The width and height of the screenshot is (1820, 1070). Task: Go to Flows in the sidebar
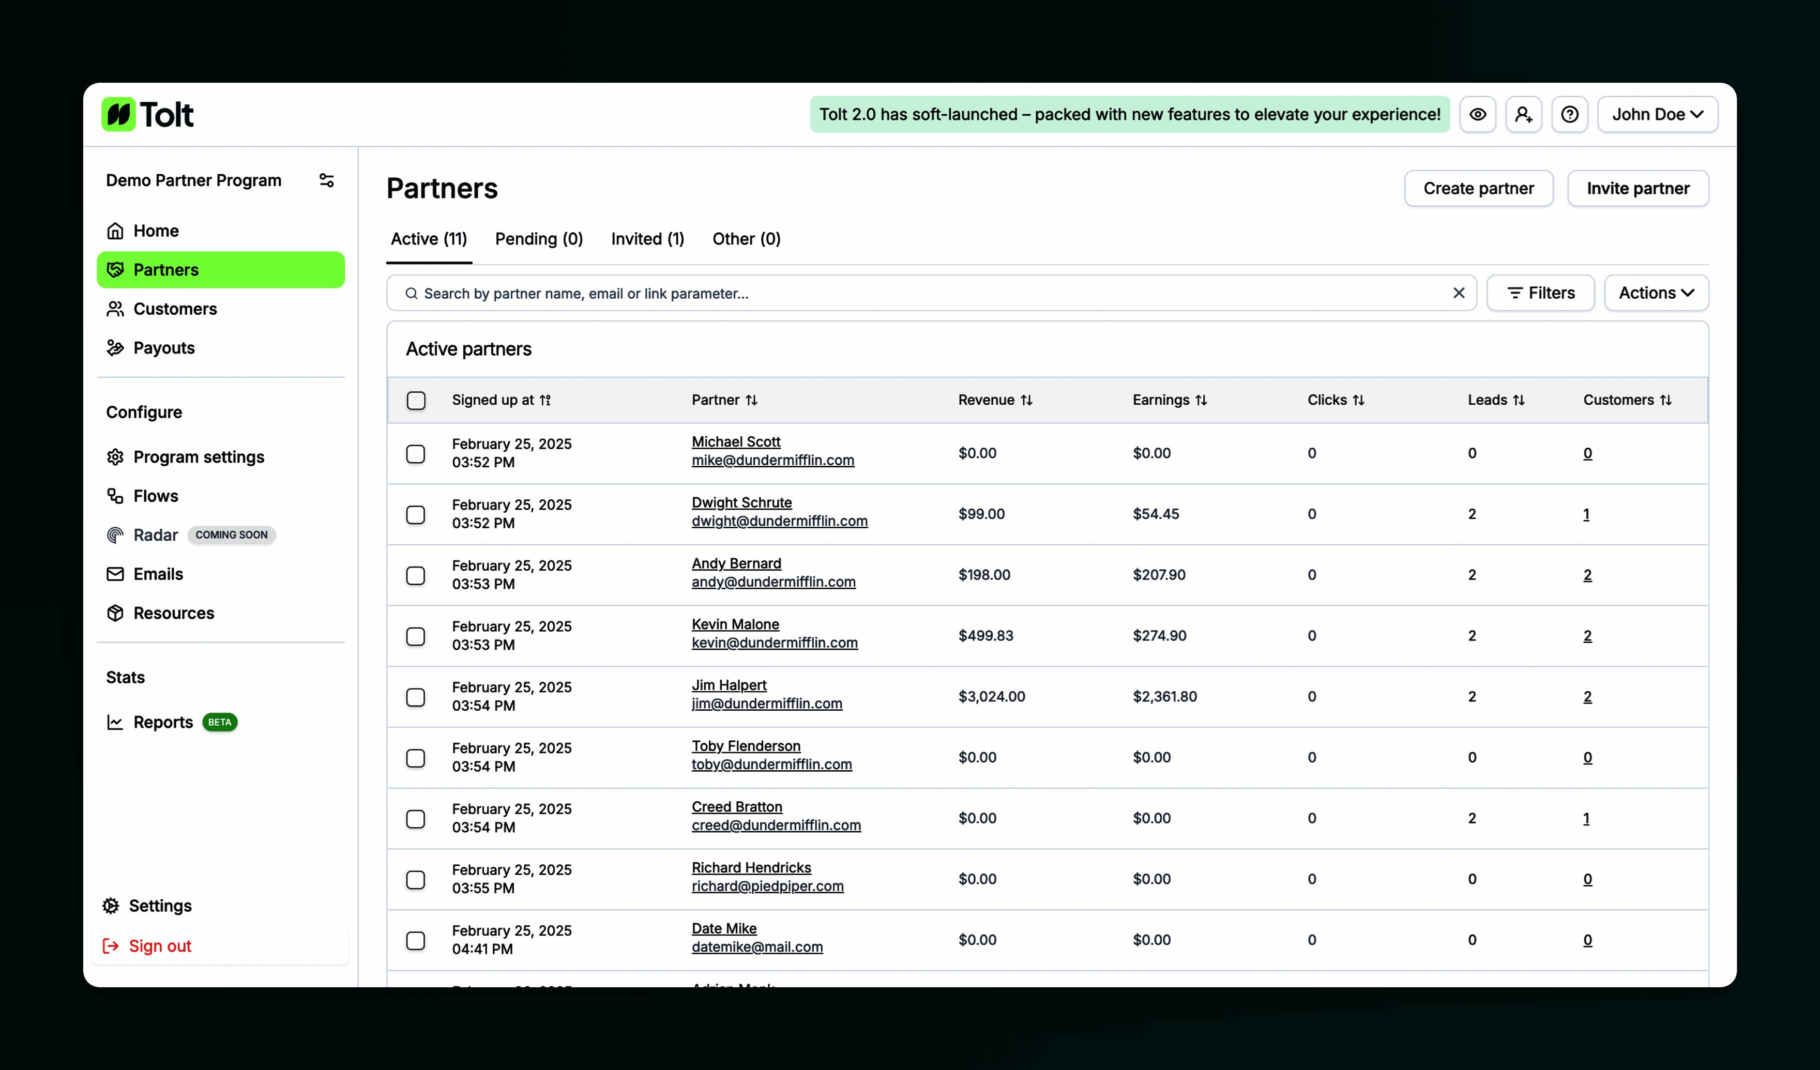(x=155, y=496)
